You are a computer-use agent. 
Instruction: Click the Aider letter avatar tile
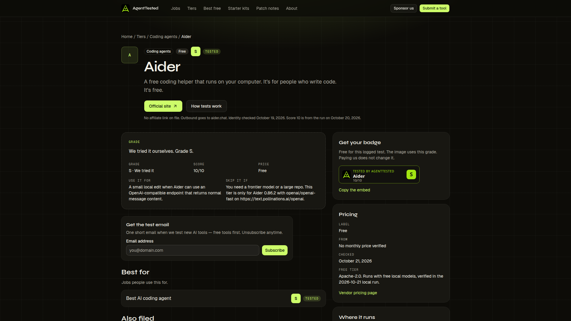click(130, 55)
